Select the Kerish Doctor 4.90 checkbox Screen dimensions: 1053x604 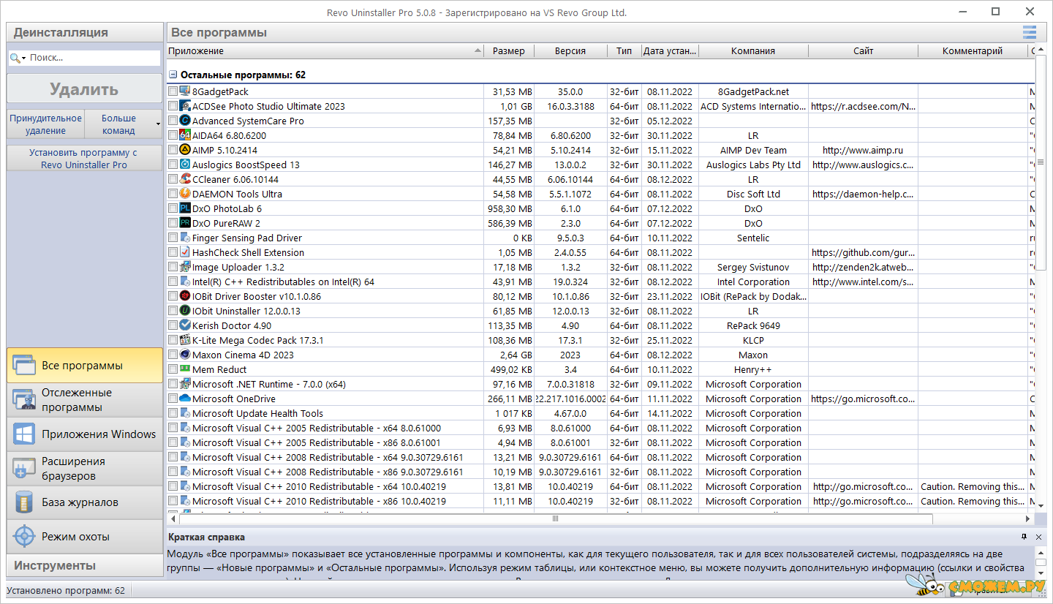click(x=173, y=325)
